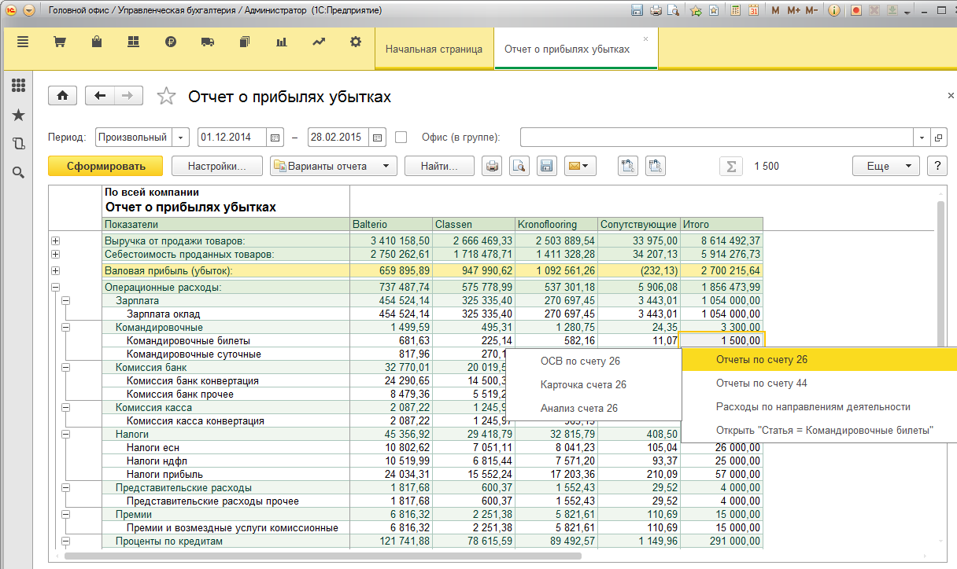Open the stacked documents section icon
The width and height of the screenshot is (957, 569).
[x=244, y=42]
